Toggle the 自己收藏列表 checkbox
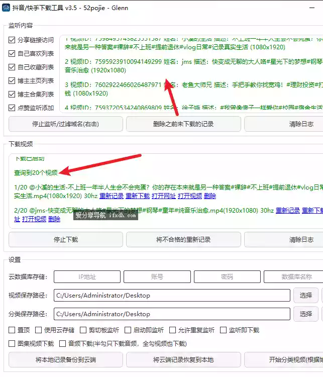This screenshot has width=323, height=377. (x=12, y=67)
